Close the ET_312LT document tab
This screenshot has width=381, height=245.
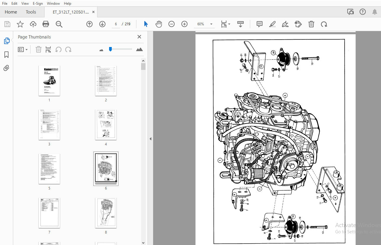coord(94,12)
